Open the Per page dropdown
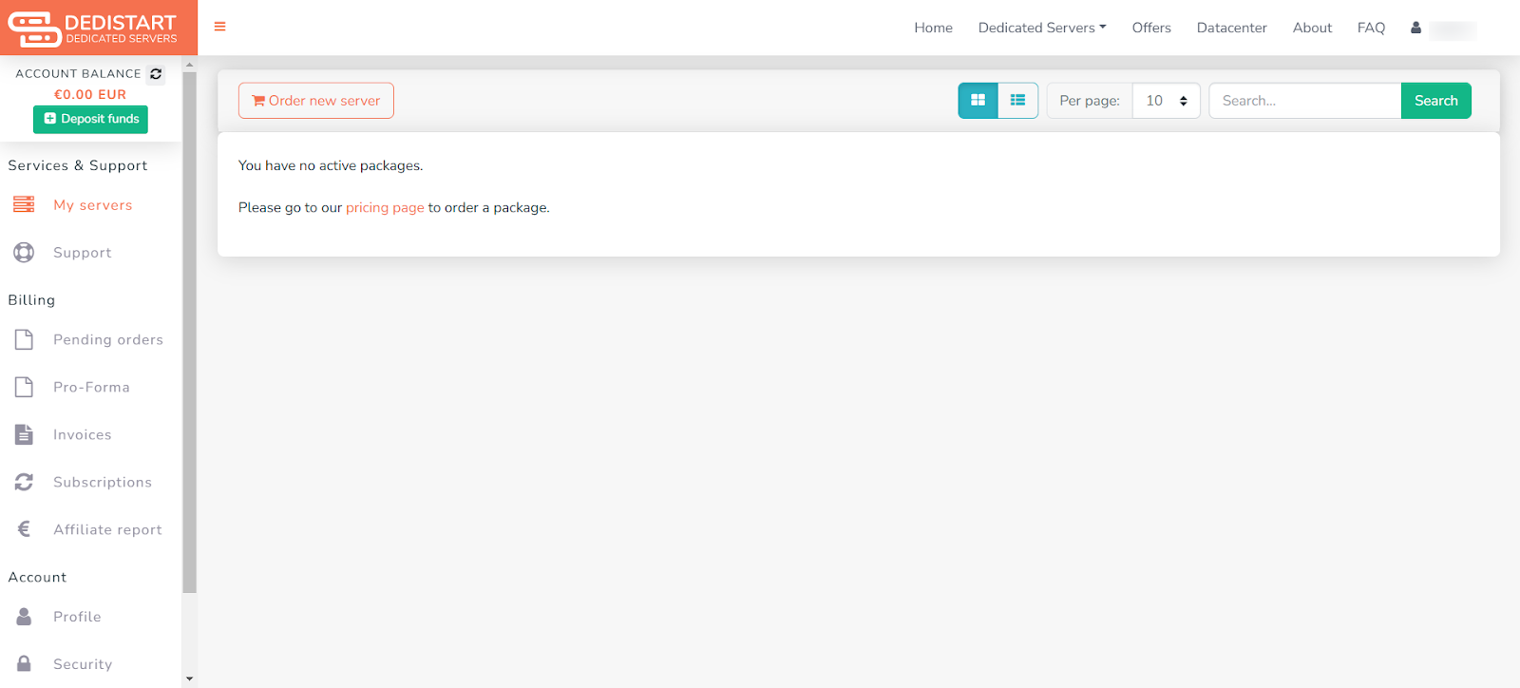 point(1167,101)
